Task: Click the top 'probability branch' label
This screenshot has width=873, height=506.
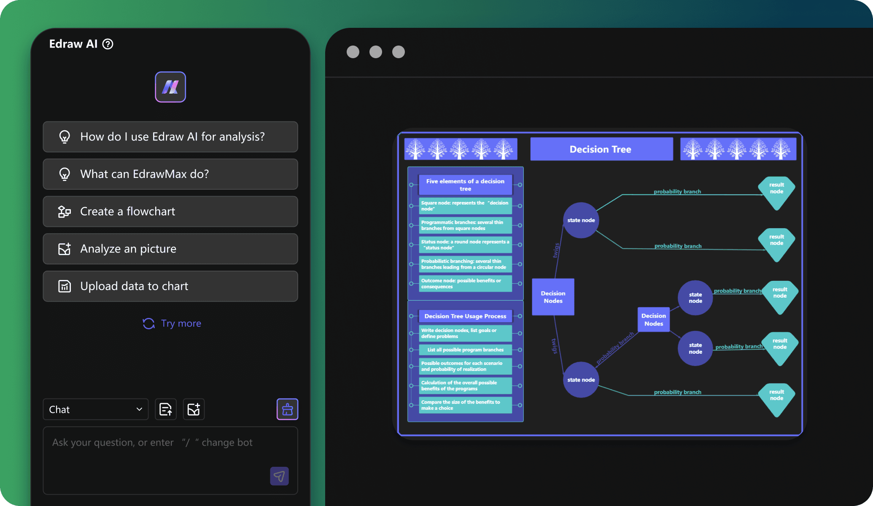Action: click(677, 191)
